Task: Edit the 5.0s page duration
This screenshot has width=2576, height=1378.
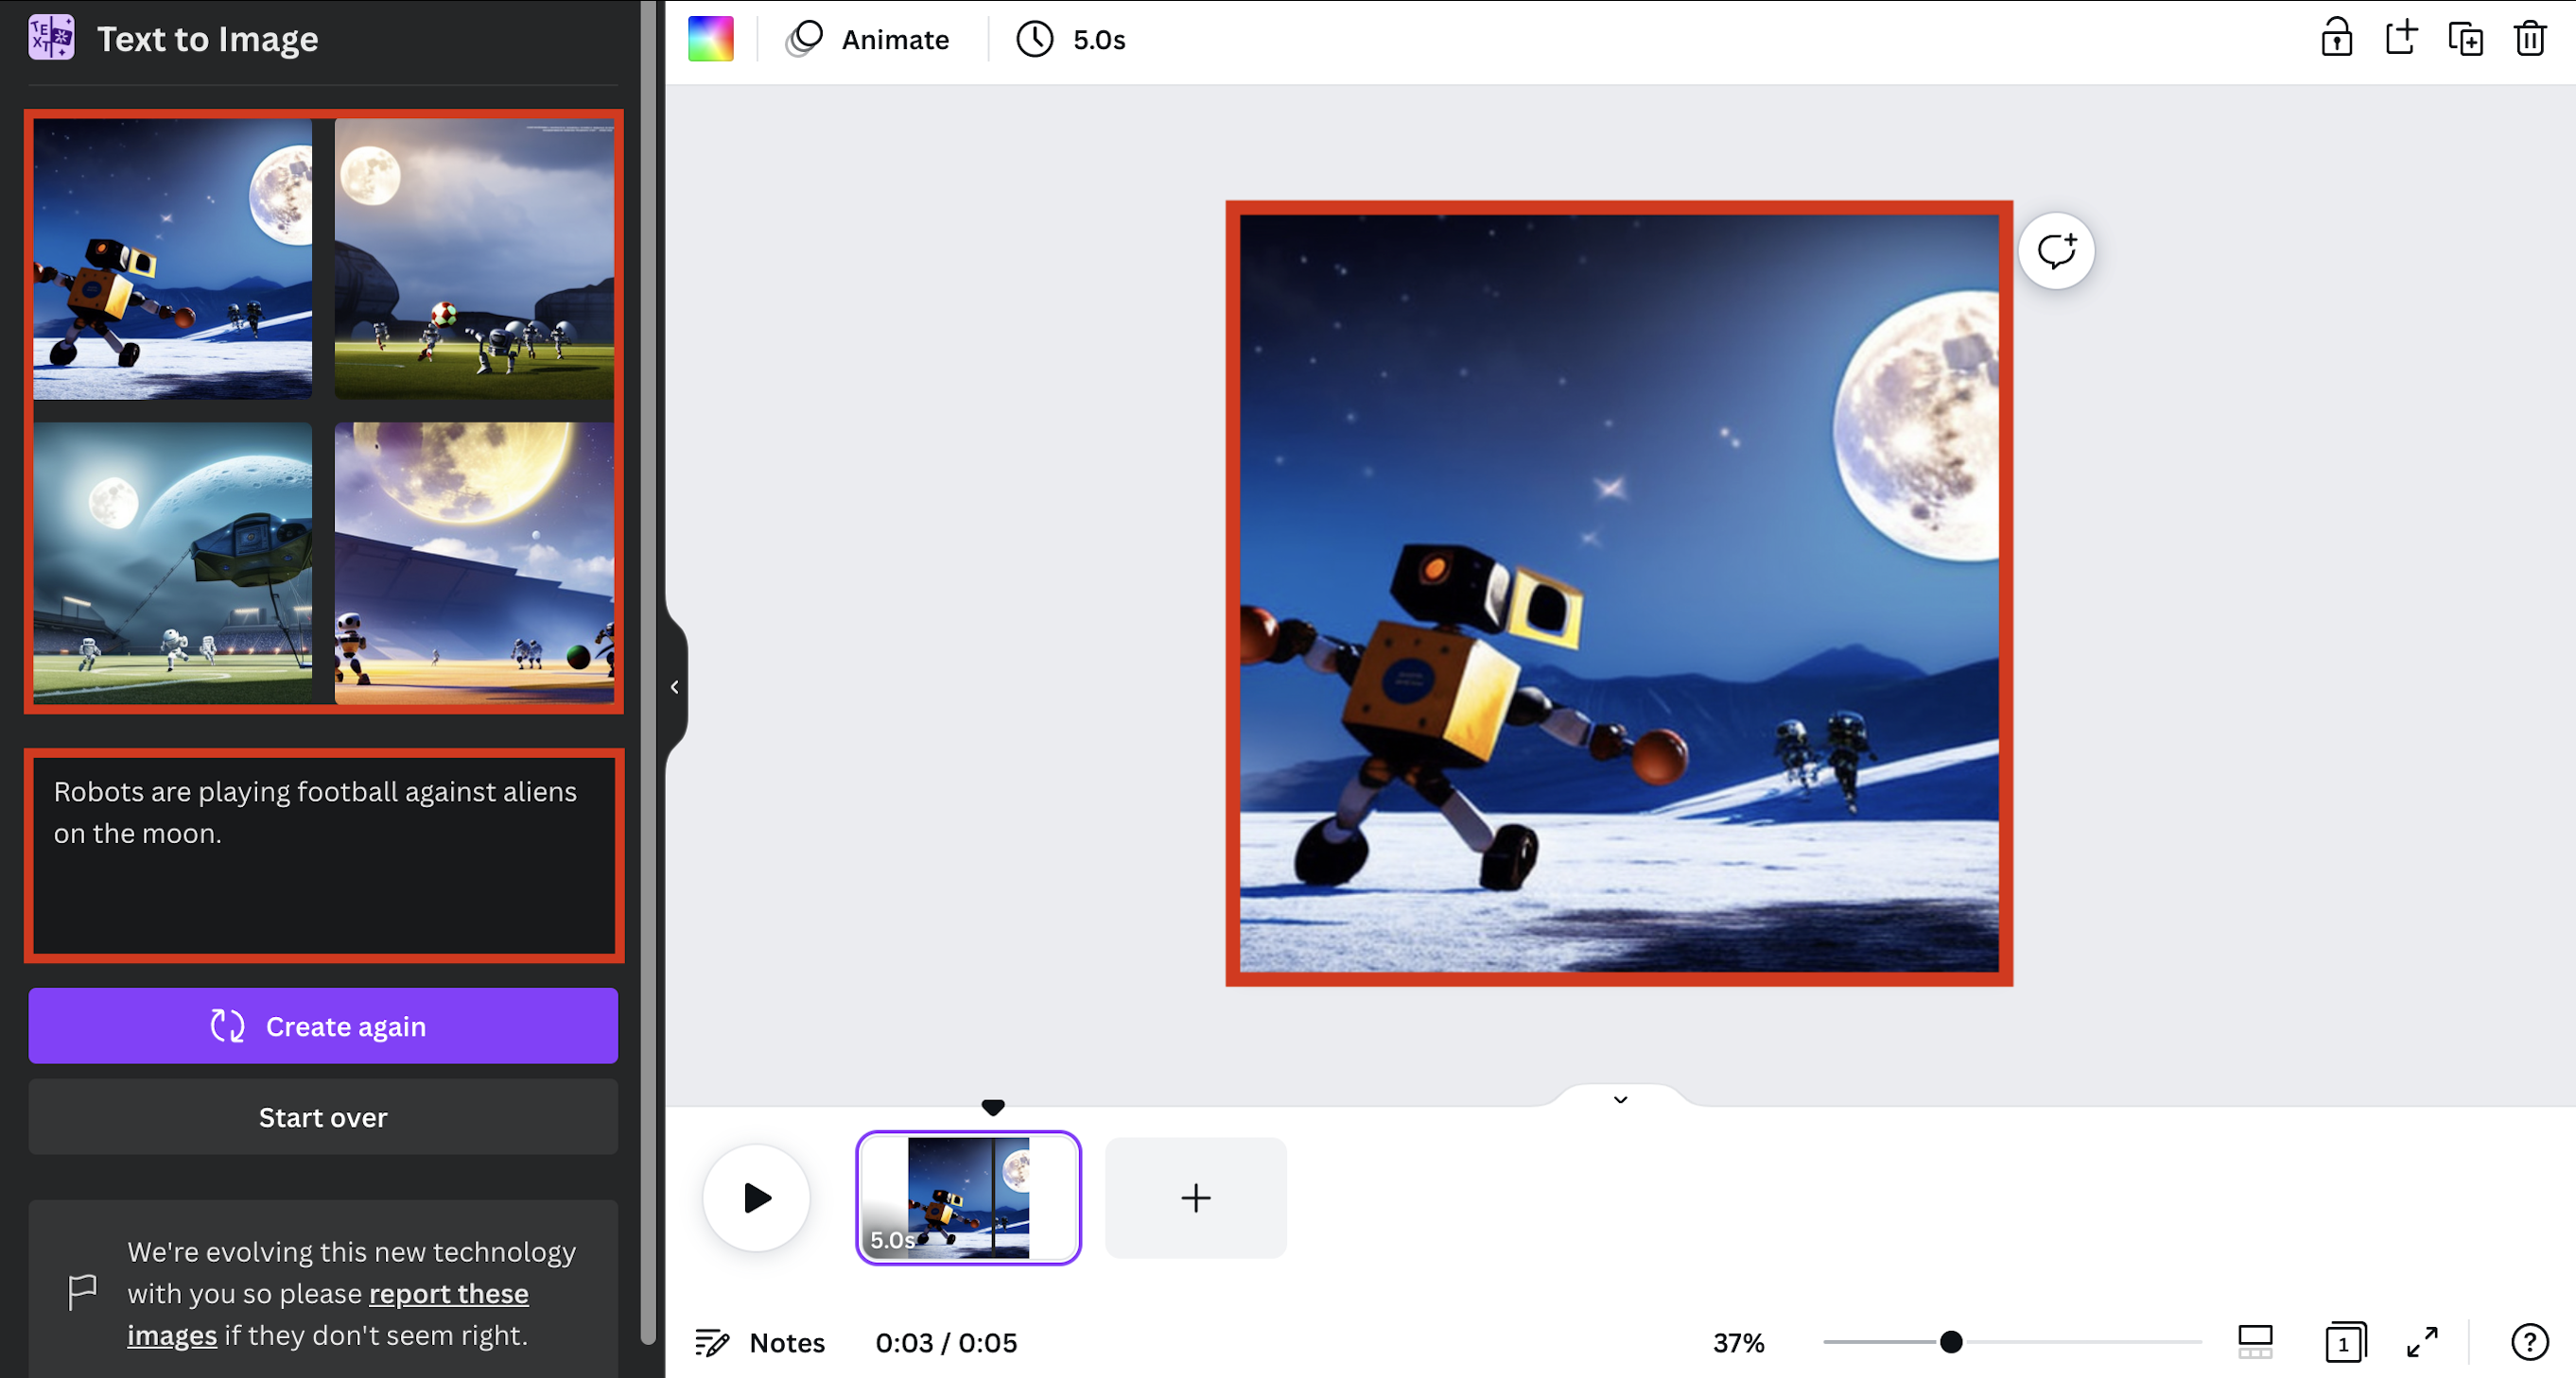Action: 1071,39
